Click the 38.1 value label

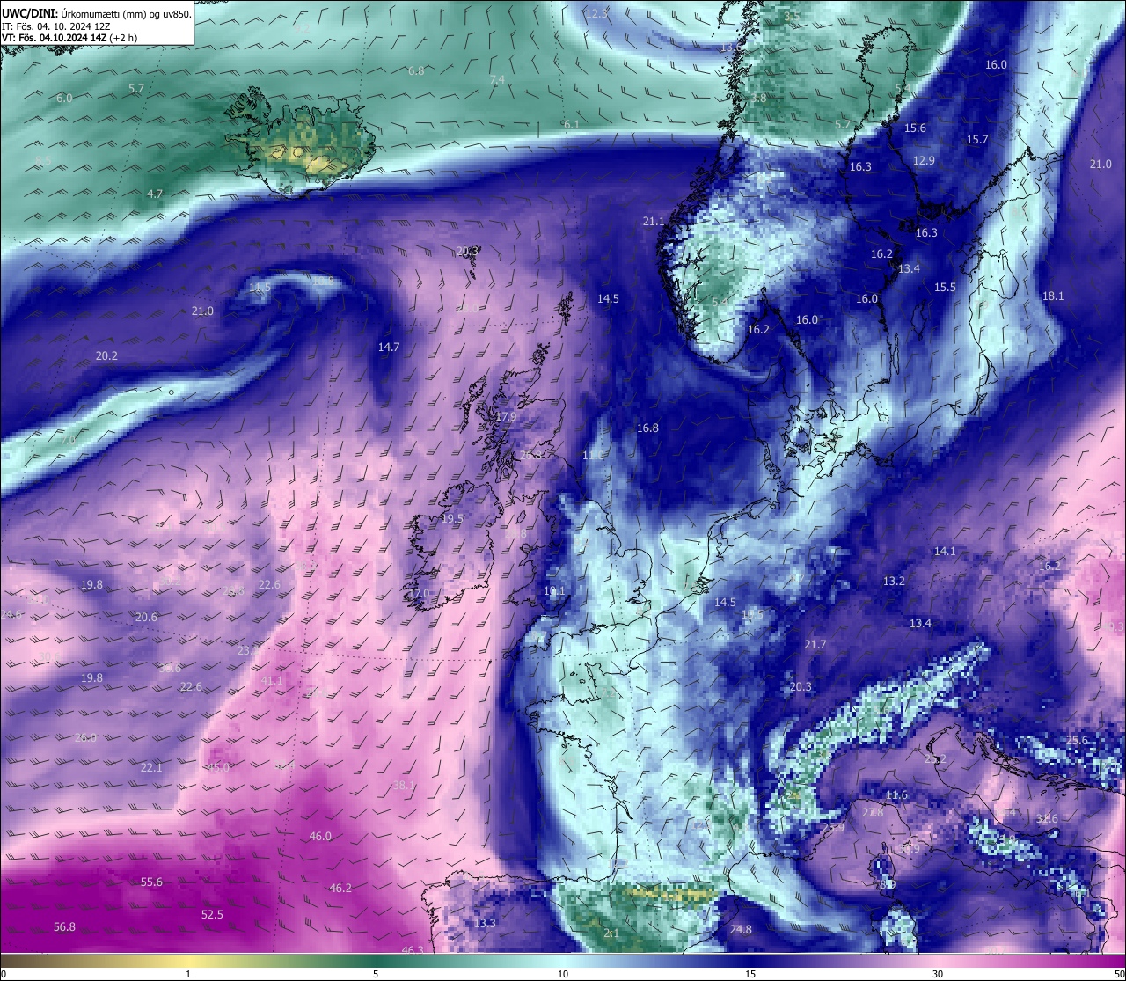click(x=404, y=785)
